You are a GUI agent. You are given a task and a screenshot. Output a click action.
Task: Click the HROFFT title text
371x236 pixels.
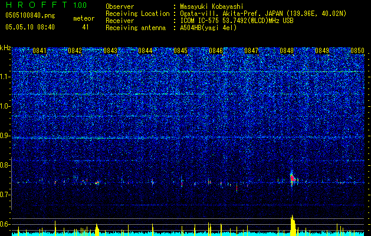click(x=37, y=5)
